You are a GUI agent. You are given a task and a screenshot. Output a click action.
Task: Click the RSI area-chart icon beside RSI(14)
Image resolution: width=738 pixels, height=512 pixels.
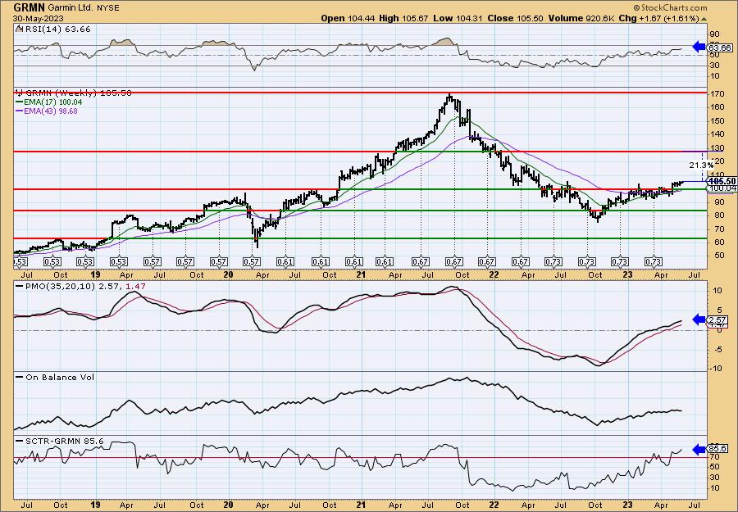tap(20, 29)
